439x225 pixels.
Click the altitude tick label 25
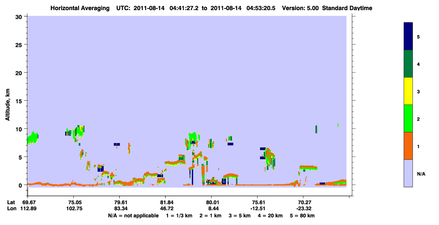click(20, 45)
